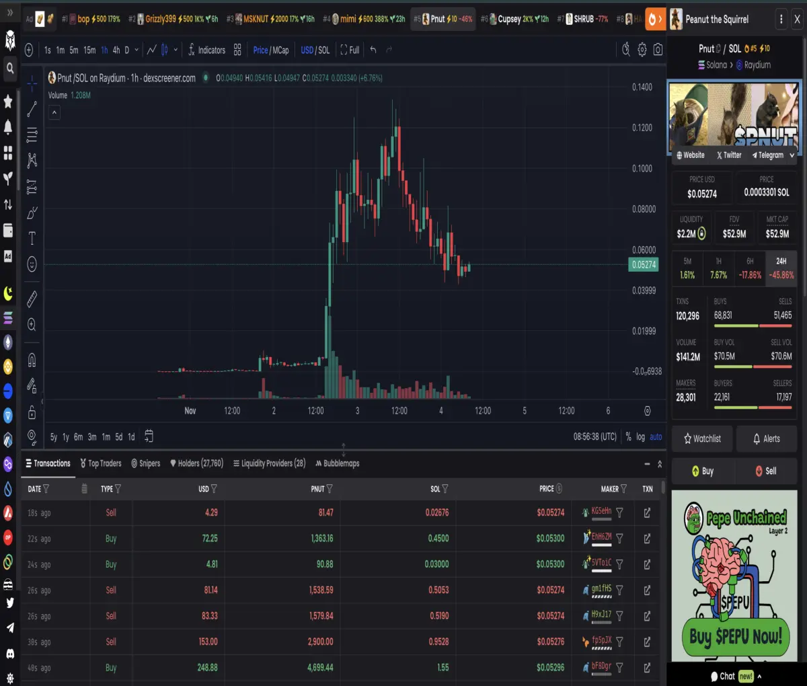Switch chart currency USD / SOL
Viewport: 807px width, 686px height.
tap(315, 50)
